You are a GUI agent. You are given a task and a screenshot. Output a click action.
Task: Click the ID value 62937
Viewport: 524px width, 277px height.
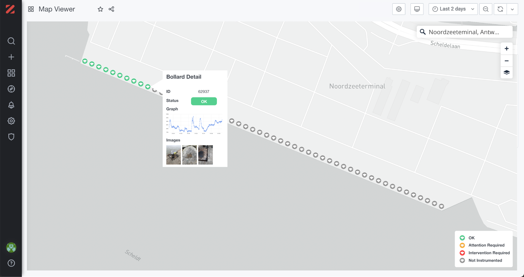coord(204,92)
